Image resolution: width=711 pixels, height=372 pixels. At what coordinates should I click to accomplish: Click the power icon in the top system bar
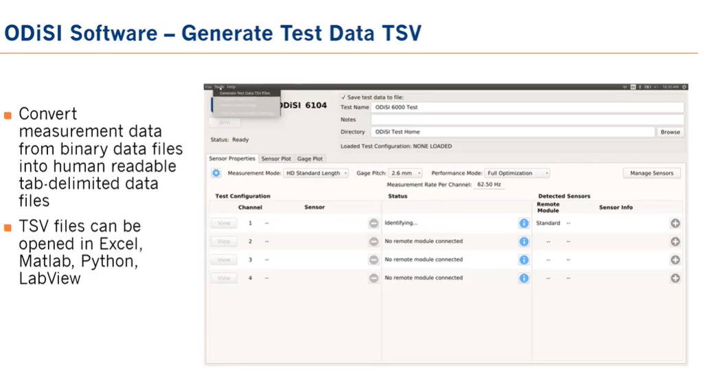684,87
